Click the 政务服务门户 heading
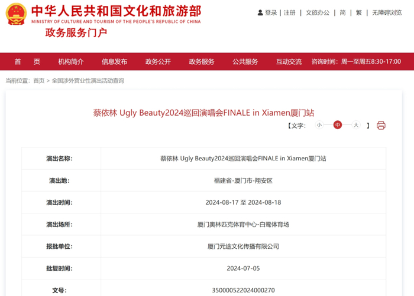 [76, 32]
